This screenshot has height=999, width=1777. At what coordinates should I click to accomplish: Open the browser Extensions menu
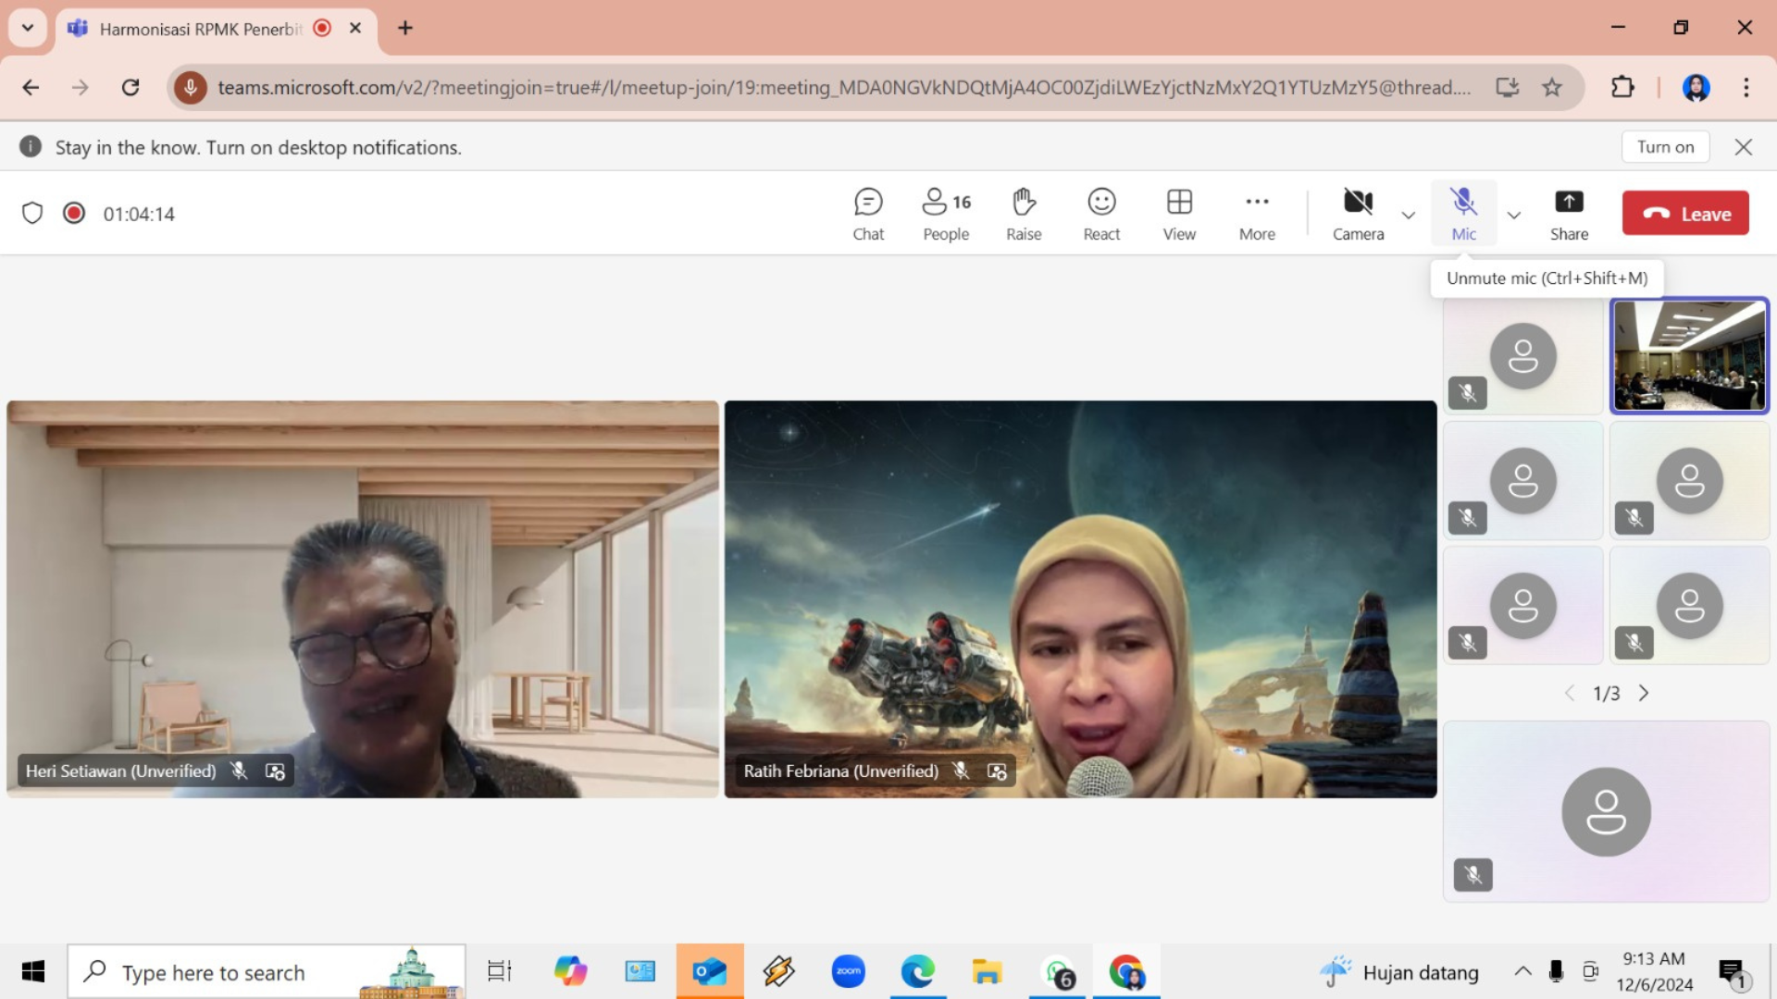click(x=1622, y=87)
